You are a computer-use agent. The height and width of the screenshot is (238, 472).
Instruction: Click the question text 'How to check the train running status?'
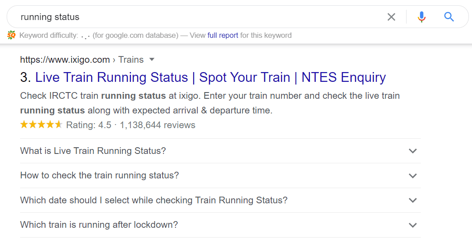click(x=99, y=175)
